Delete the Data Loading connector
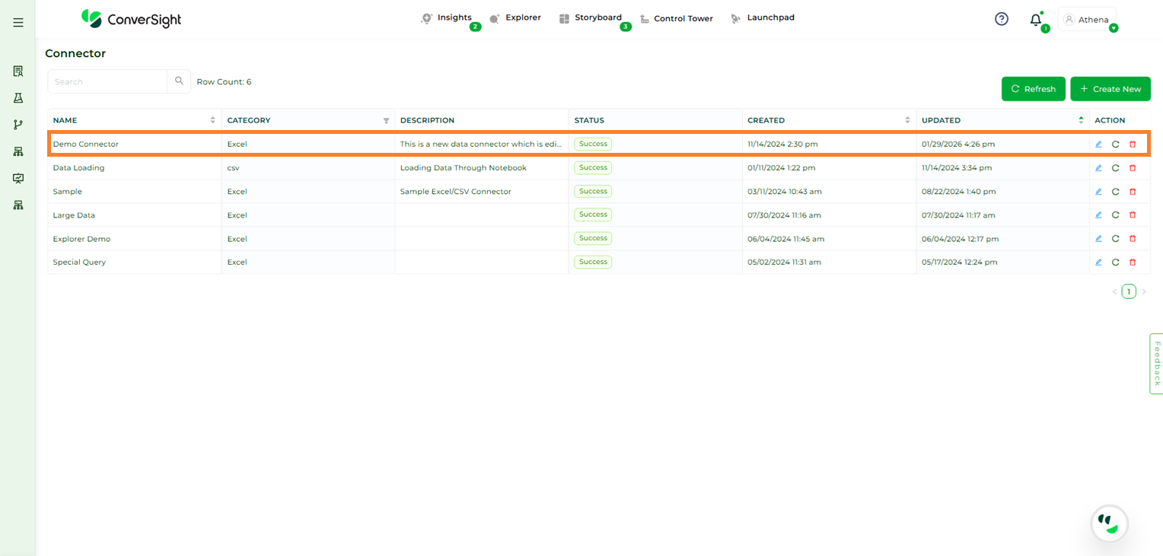This screenshot has width=1163, height=556. click(1133, 168)
